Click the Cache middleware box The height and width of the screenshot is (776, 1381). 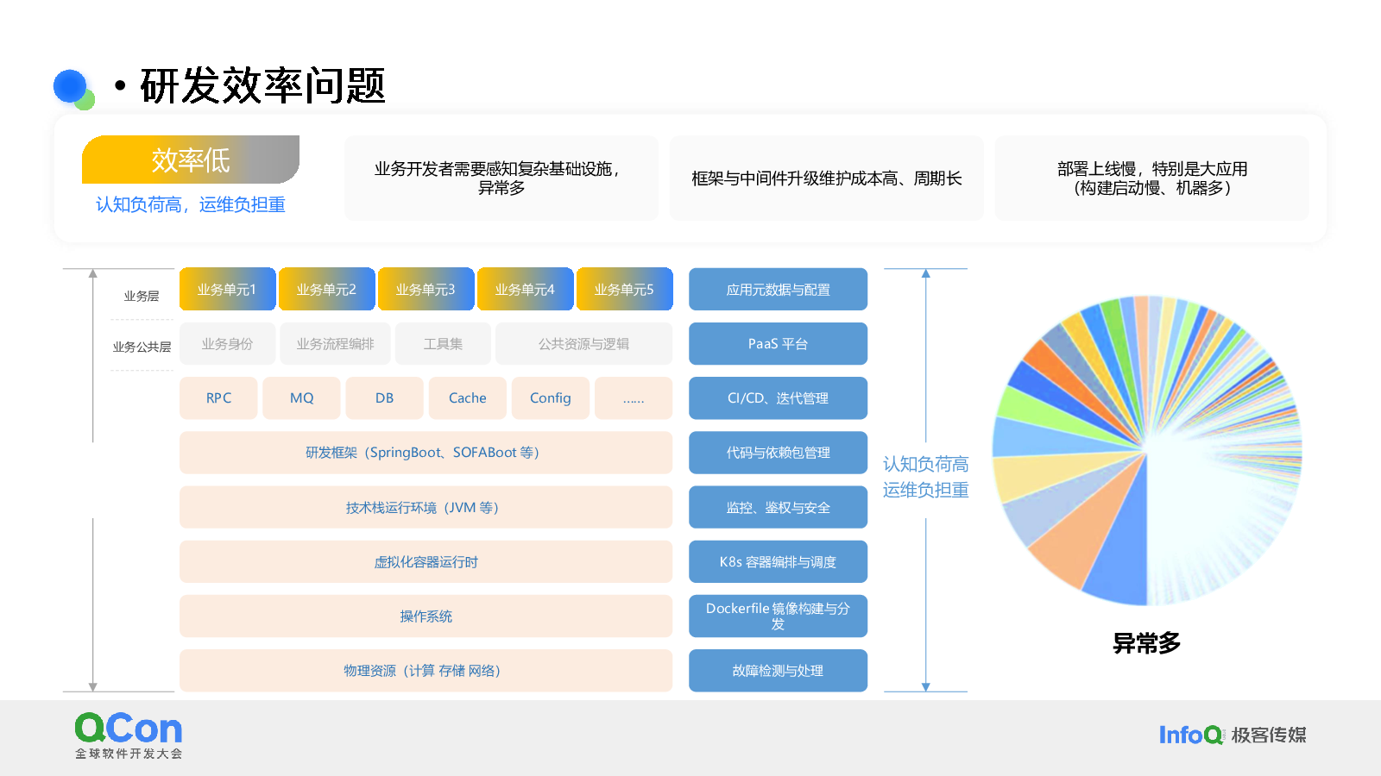pos(468,398)
